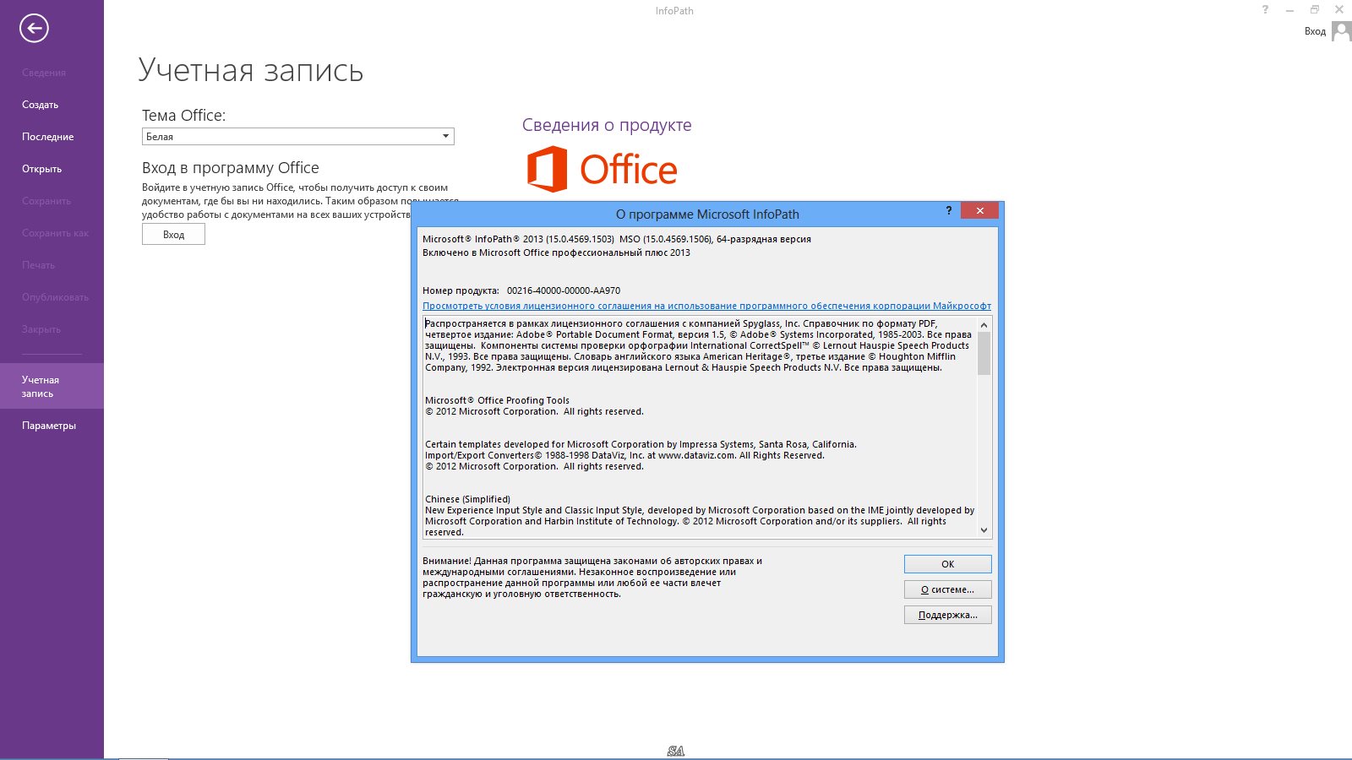Viewport: 1352px width, 760px height.
Task: Click the Вход в программу Office heading
Action: pyautogui.click(x=231, y=168)
